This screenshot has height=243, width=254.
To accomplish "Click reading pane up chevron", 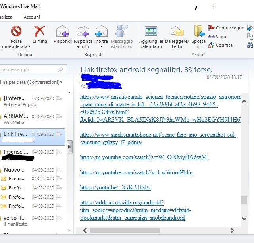I will coord(244,102).
